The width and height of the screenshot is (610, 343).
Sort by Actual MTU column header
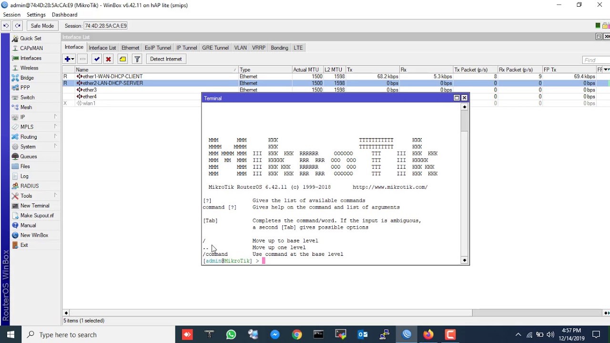[x=307, y=70]
